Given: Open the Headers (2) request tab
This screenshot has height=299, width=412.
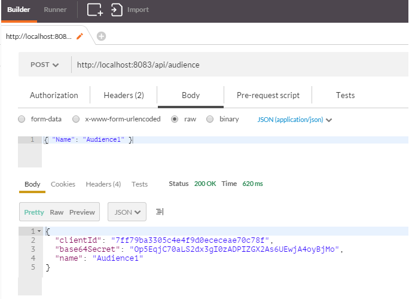Looking at the screenshot, I should click(x=124, y=95).
